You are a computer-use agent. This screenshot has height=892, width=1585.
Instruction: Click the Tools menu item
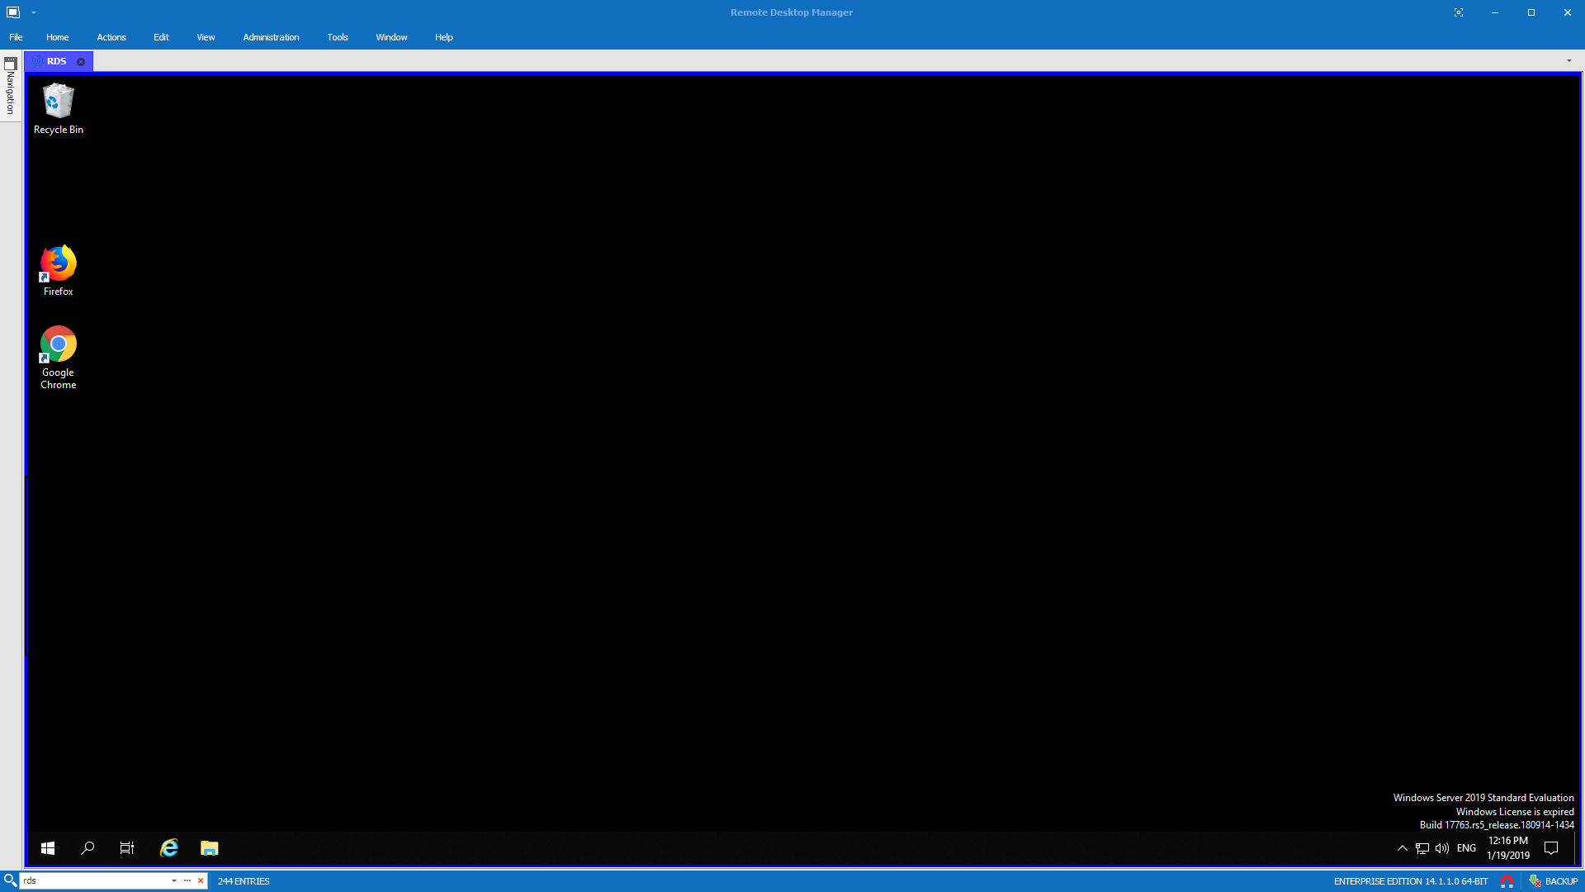pyautogui.click(x=338, y=37)
